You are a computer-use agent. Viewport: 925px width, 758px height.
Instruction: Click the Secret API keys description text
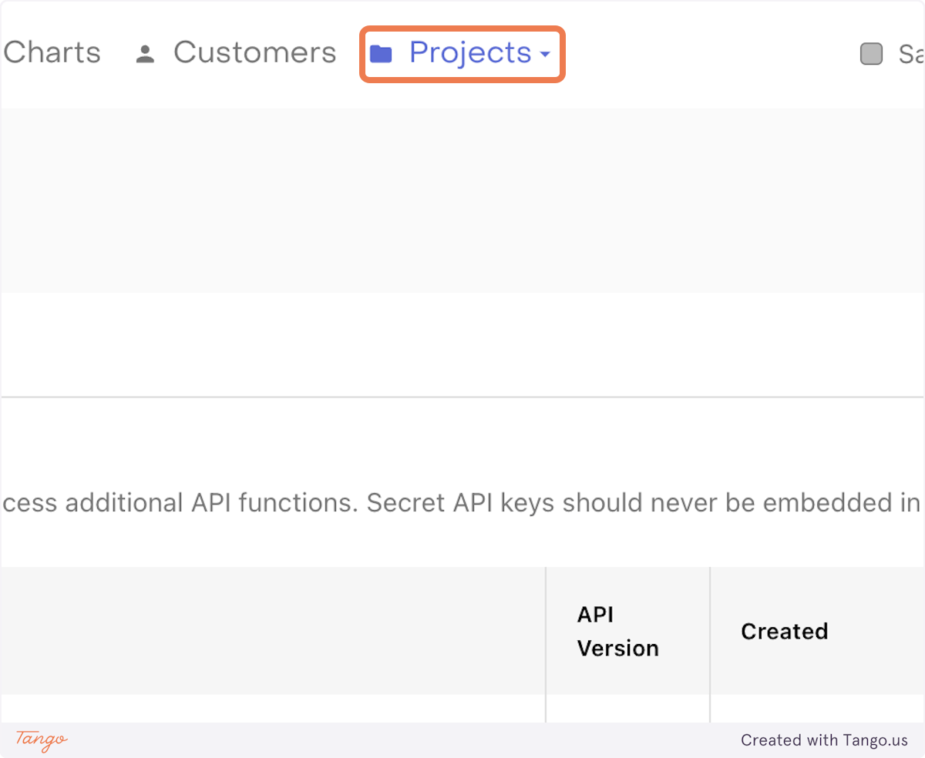point(462,503)
